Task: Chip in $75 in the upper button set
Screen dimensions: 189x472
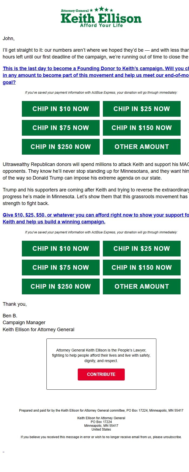Action: (60, 128)
